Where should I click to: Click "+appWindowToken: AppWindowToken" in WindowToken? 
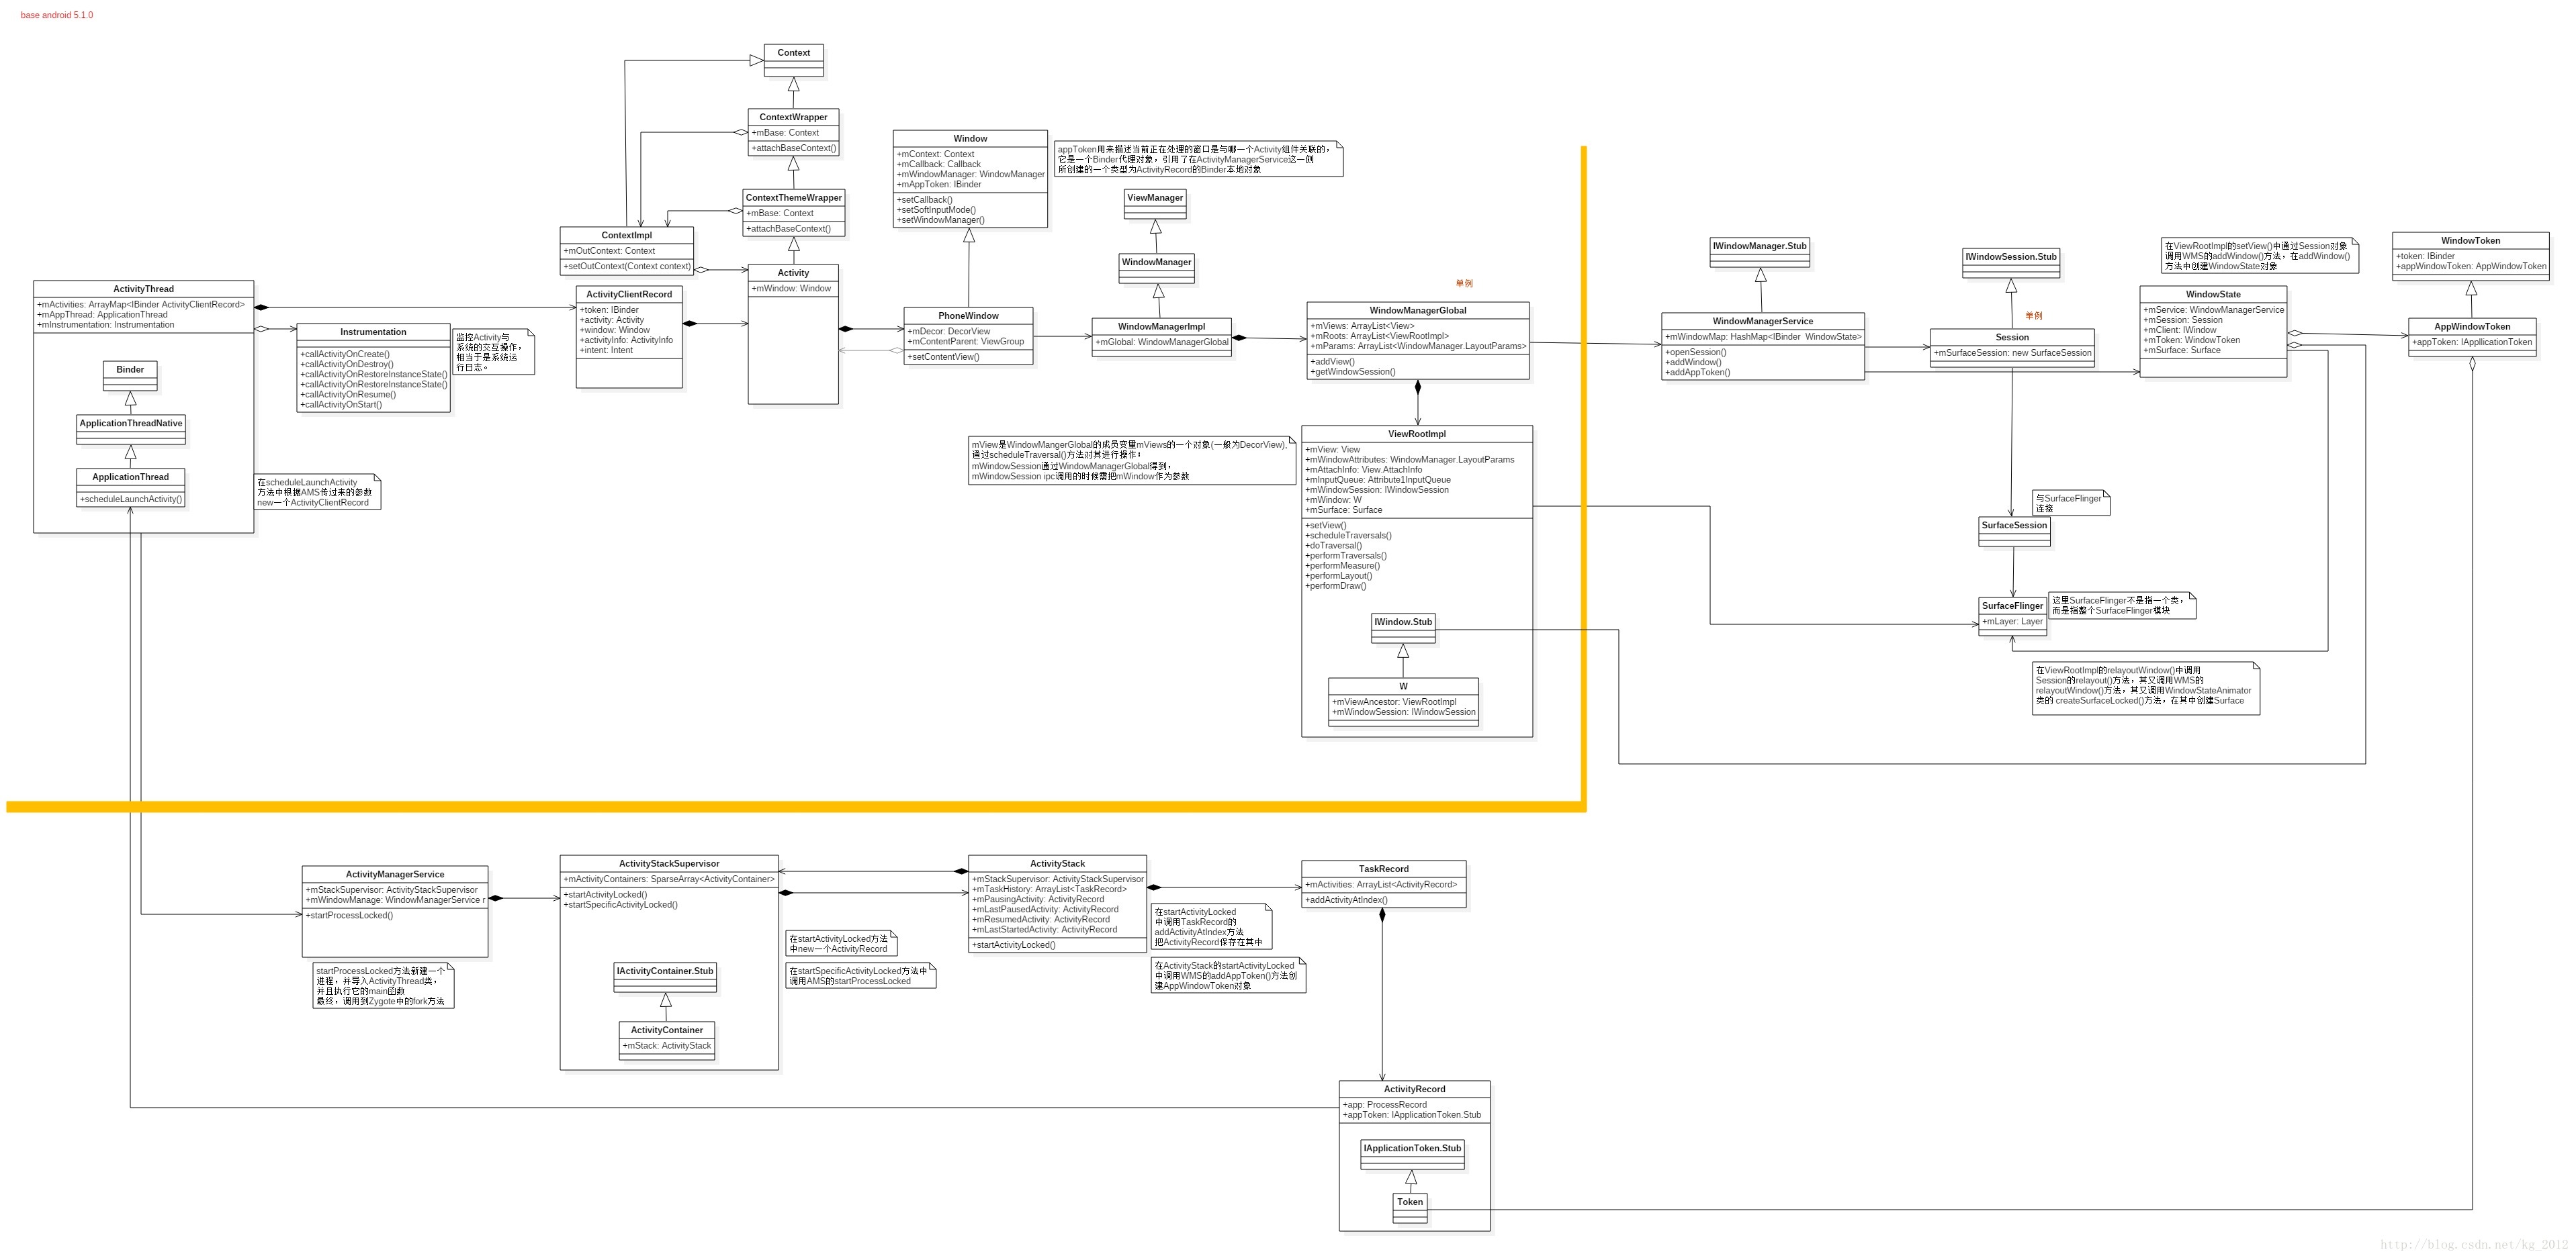[2471, 267]
